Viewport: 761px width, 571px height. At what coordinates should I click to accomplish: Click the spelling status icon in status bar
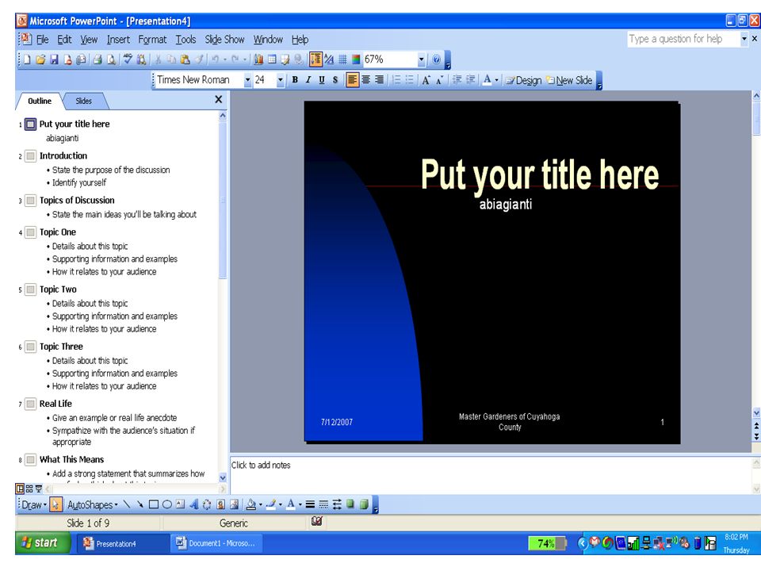[317, 522]
